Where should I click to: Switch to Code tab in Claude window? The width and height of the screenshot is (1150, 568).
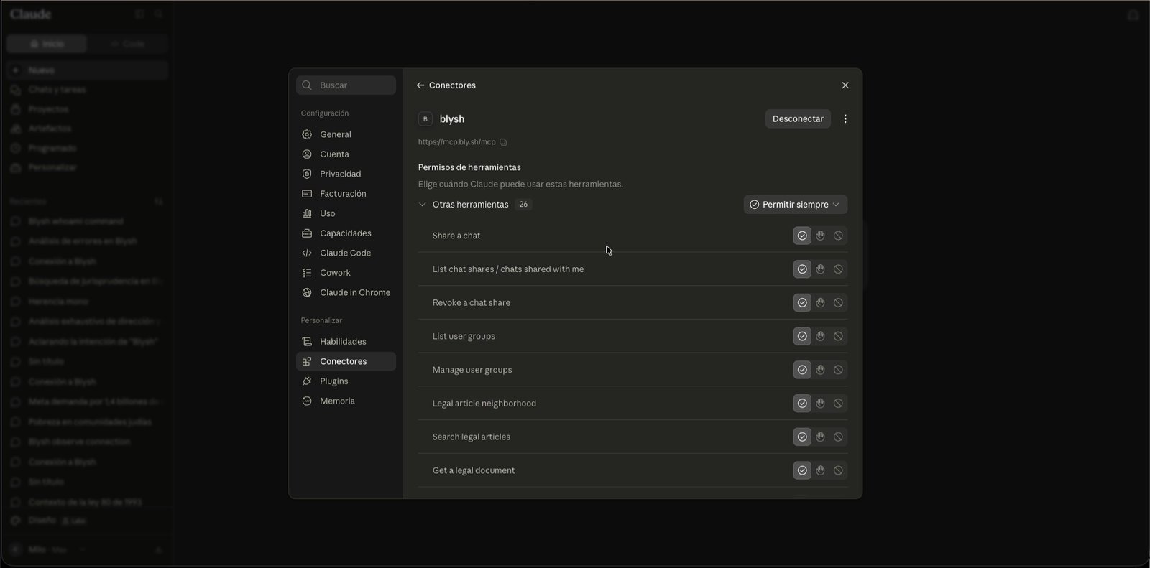pyautogui.click(x=128, y=44)
